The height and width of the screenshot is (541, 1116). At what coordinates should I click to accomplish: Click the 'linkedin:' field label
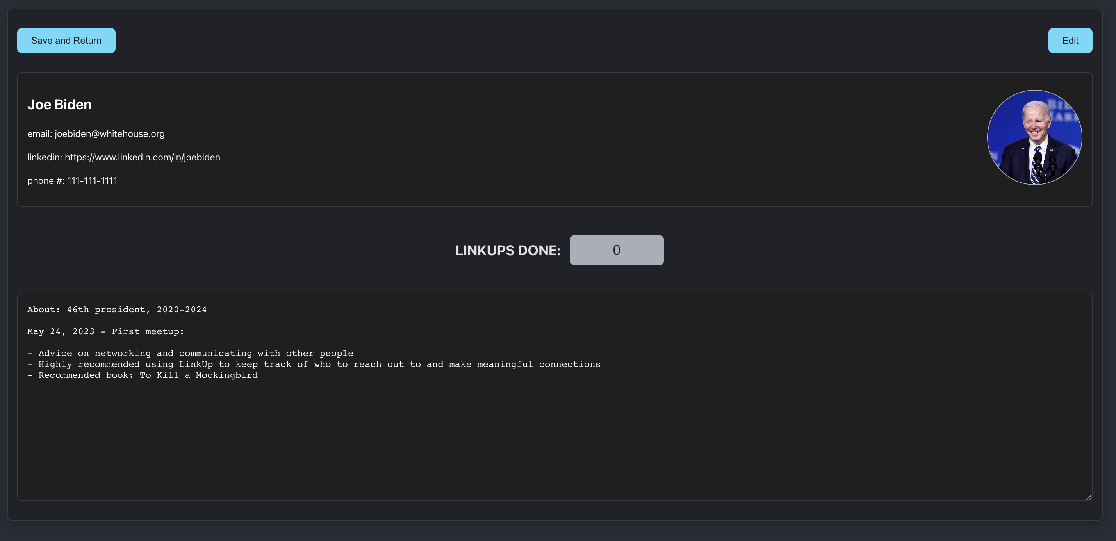pyautogui.click(x=44, y=157)
